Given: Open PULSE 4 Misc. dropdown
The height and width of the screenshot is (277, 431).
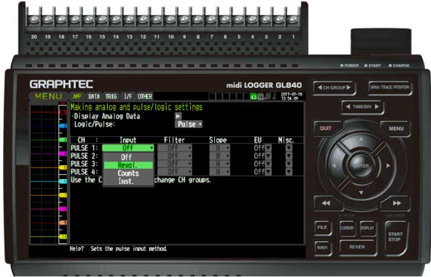Looking at the screenshot, I should (289, 172).
